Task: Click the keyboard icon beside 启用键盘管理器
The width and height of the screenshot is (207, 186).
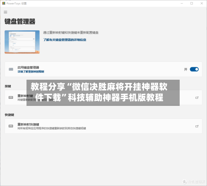Action: pos(11,69)
